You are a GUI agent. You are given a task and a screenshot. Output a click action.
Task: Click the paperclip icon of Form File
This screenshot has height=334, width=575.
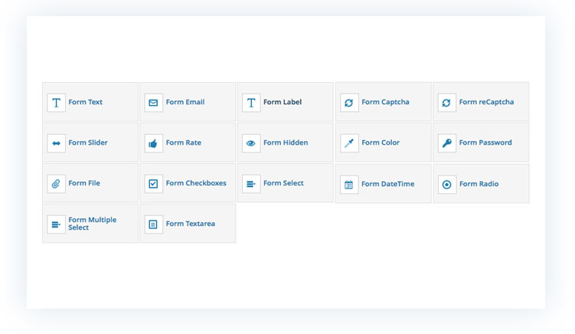[x=56, y=184]
